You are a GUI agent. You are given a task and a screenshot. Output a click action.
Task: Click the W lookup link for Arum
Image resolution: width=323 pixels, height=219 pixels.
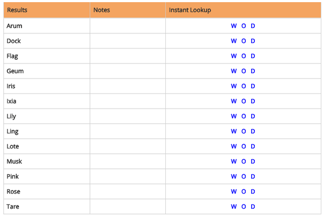tap(233, 26)
